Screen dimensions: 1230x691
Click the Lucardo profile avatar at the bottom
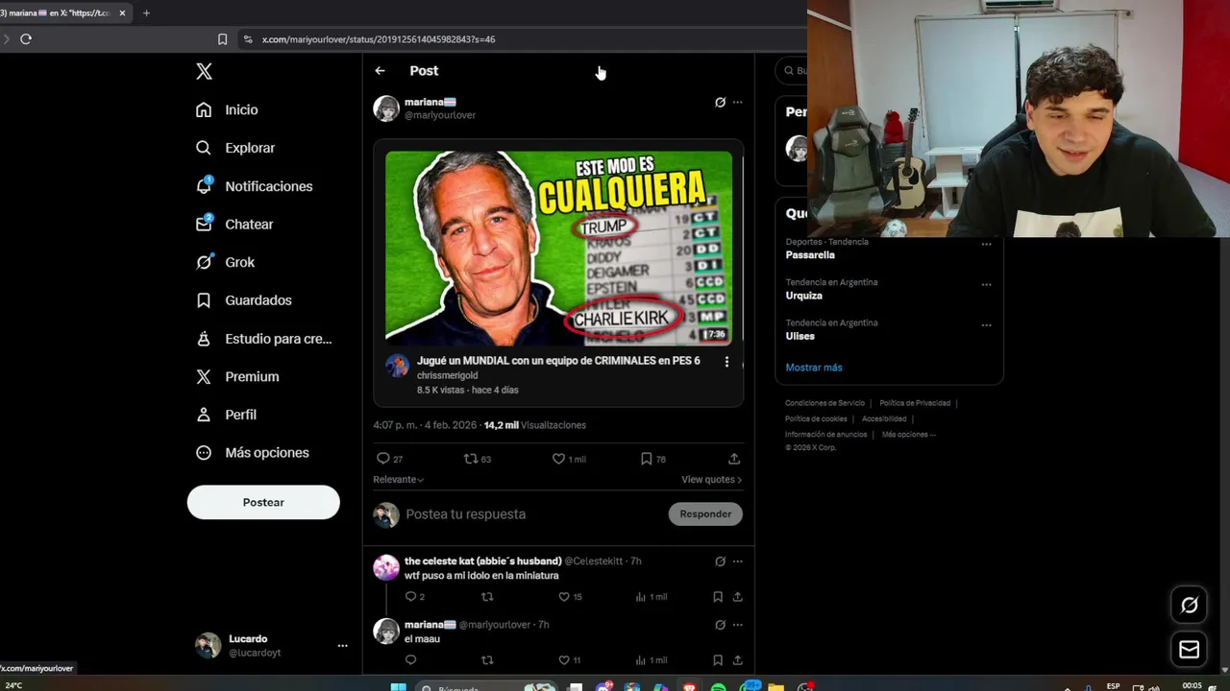(208, 645)
